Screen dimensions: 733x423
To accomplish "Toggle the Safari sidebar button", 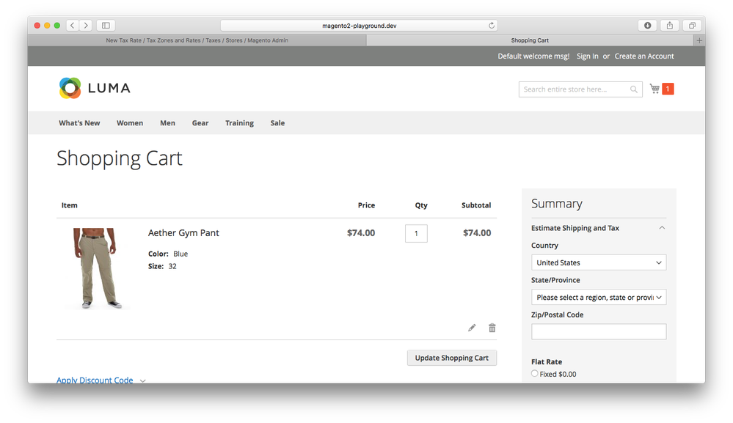I will [x=106, y=26].
